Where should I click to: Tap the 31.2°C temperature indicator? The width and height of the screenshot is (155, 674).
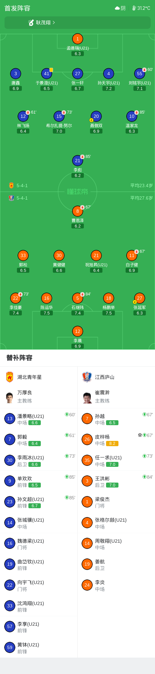point(141,8)
